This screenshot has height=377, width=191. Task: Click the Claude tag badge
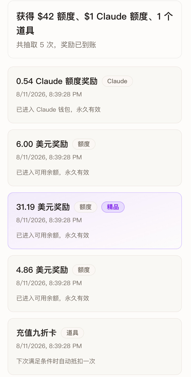click(117, 81)
